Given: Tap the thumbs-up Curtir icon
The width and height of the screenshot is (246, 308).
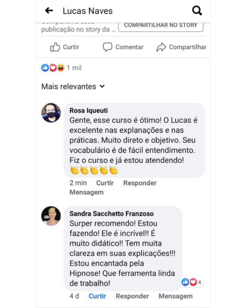Looking at the screenshot, I should (55, 47).
